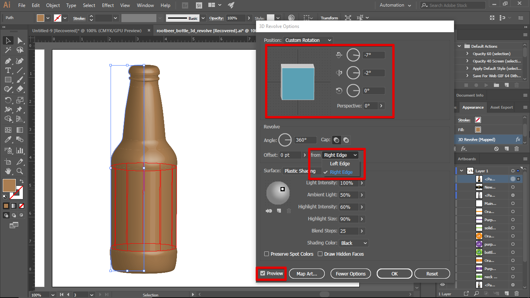Switch to the Asset Export tab
Screen dimensions: 530x298
[501, 107]
